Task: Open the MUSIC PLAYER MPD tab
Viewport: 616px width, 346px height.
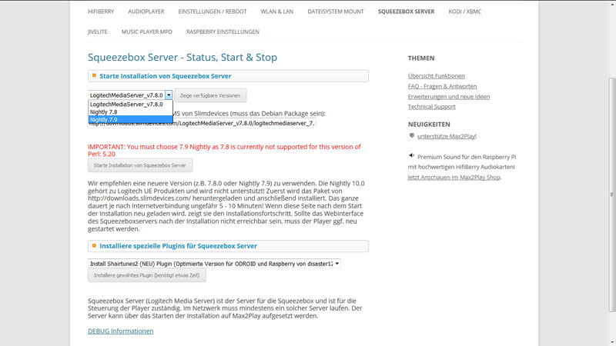Action: pyautogui.click(x=147, y=32)
